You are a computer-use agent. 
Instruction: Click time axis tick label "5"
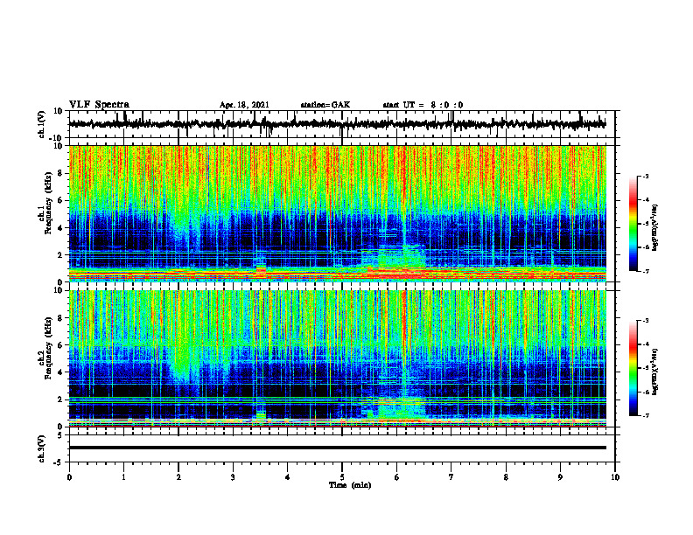[x=342, y=477]
